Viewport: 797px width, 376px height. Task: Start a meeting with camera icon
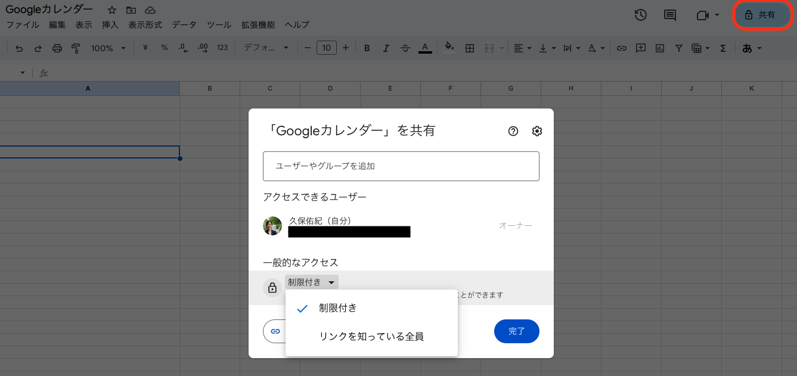point(702,15)
